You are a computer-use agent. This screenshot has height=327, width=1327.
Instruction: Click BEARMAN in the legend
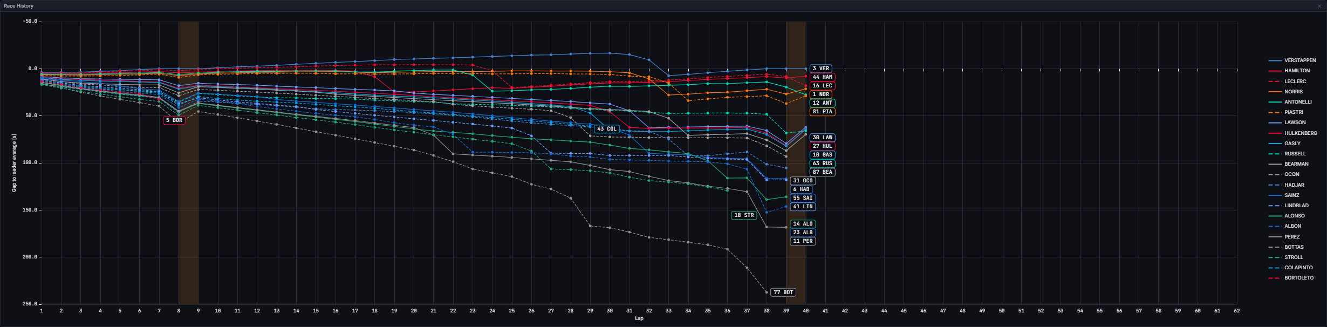(1288, 164)
